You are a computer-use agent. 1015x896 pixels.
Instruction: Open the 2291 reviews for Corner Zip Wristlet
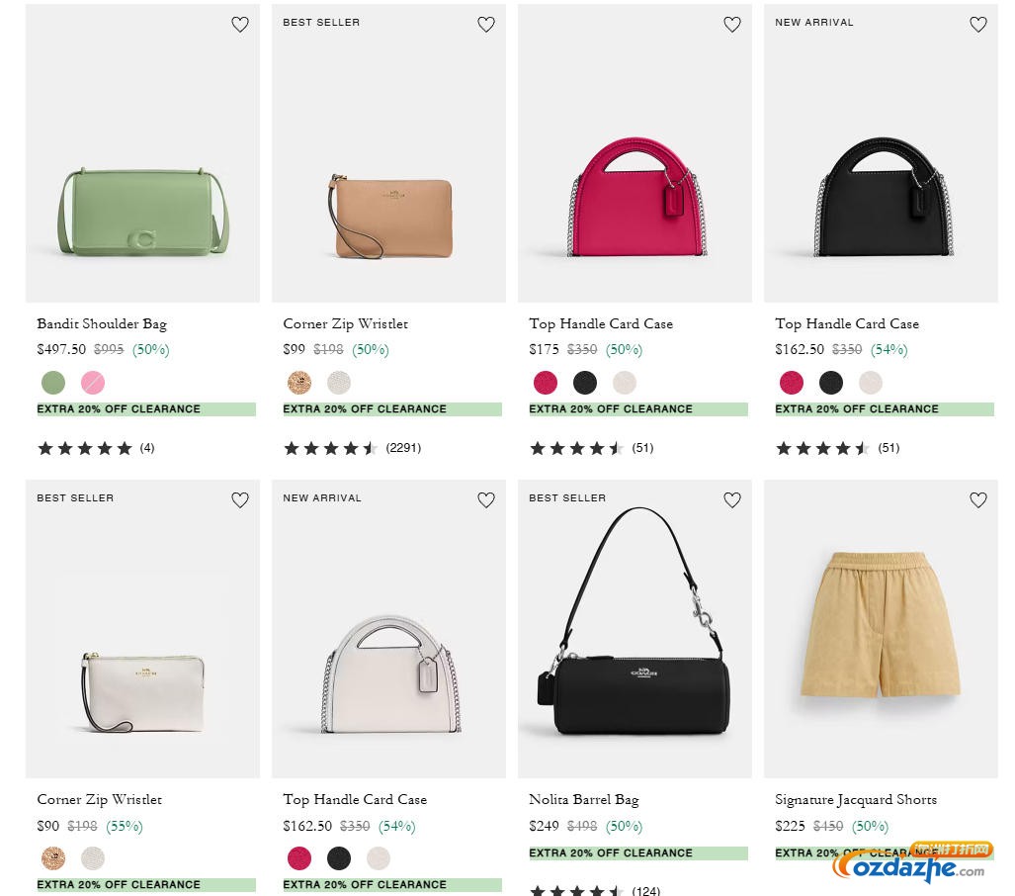click(403, 448)
